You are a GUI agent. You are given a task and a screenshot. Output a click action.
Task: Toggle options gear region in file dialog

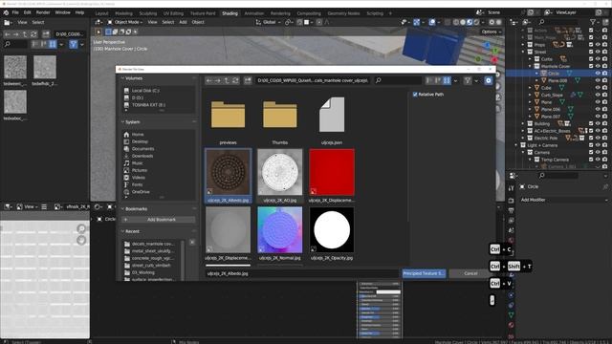pos(489,80)
